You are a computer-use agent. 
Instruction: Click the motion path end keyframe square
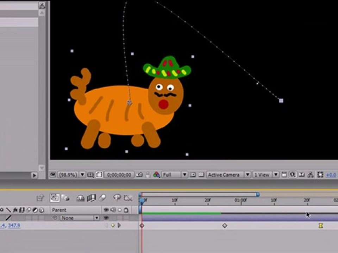click(x=281, y=100)
